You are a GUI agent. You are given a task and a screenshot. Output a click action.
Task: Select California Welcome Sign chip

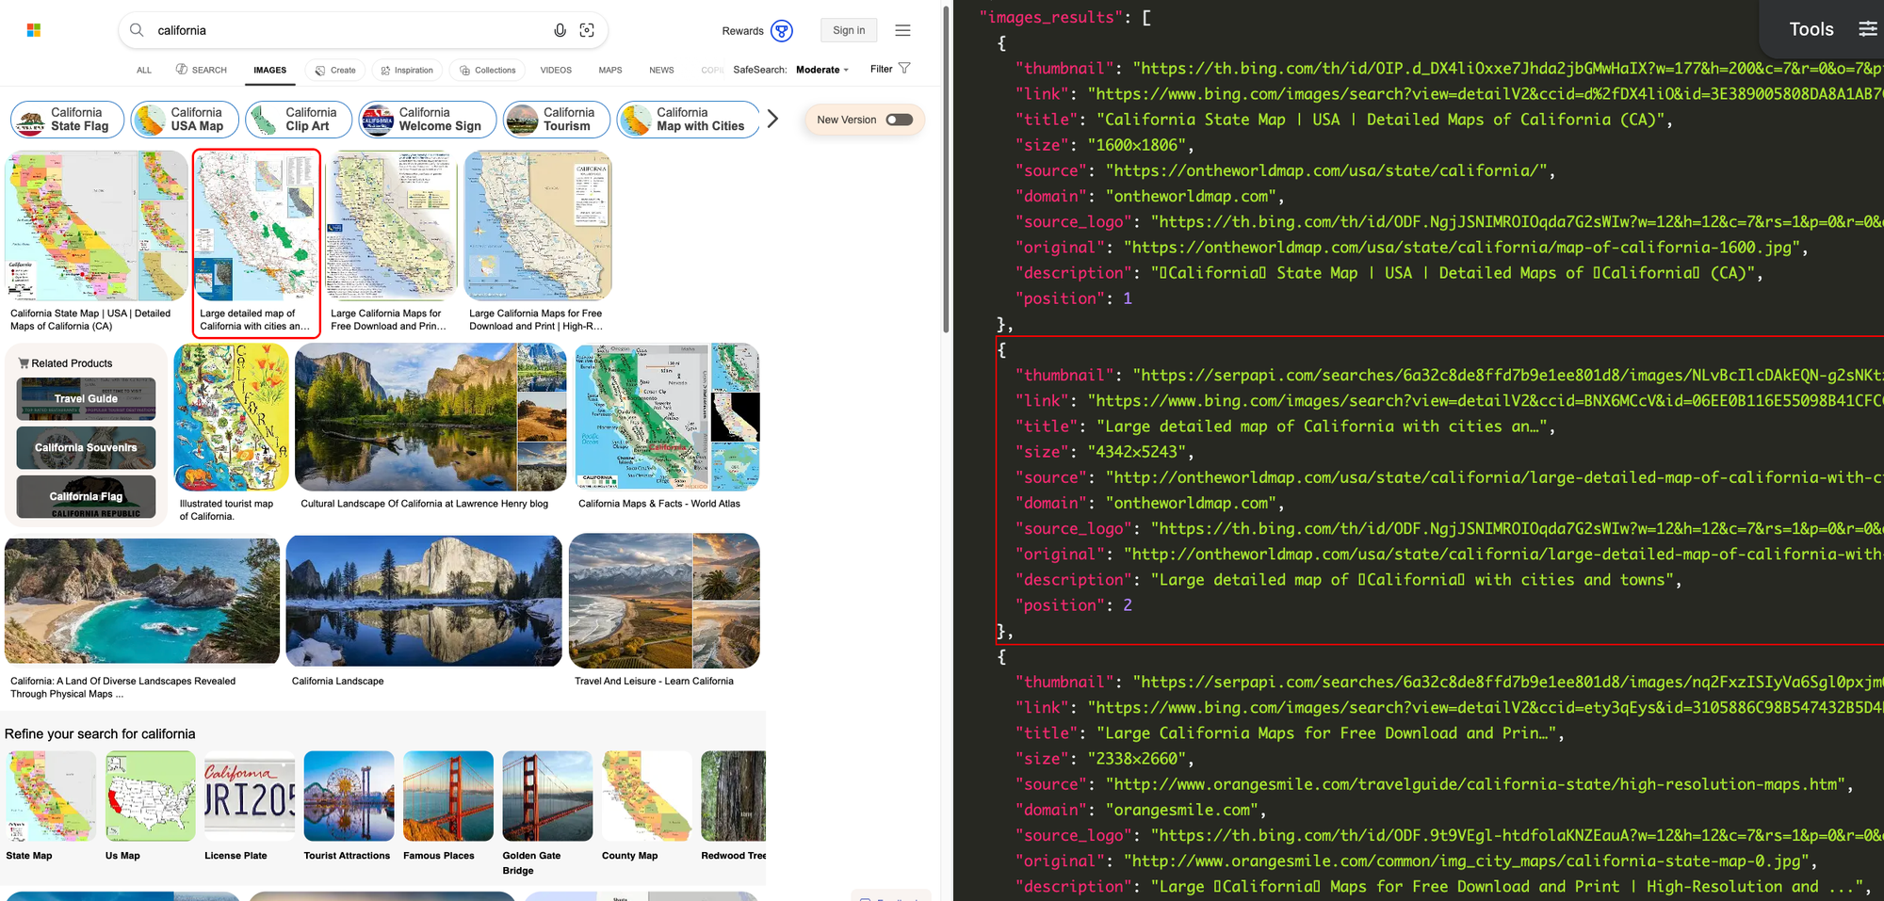pyautogui.click(x=428, y=120)
